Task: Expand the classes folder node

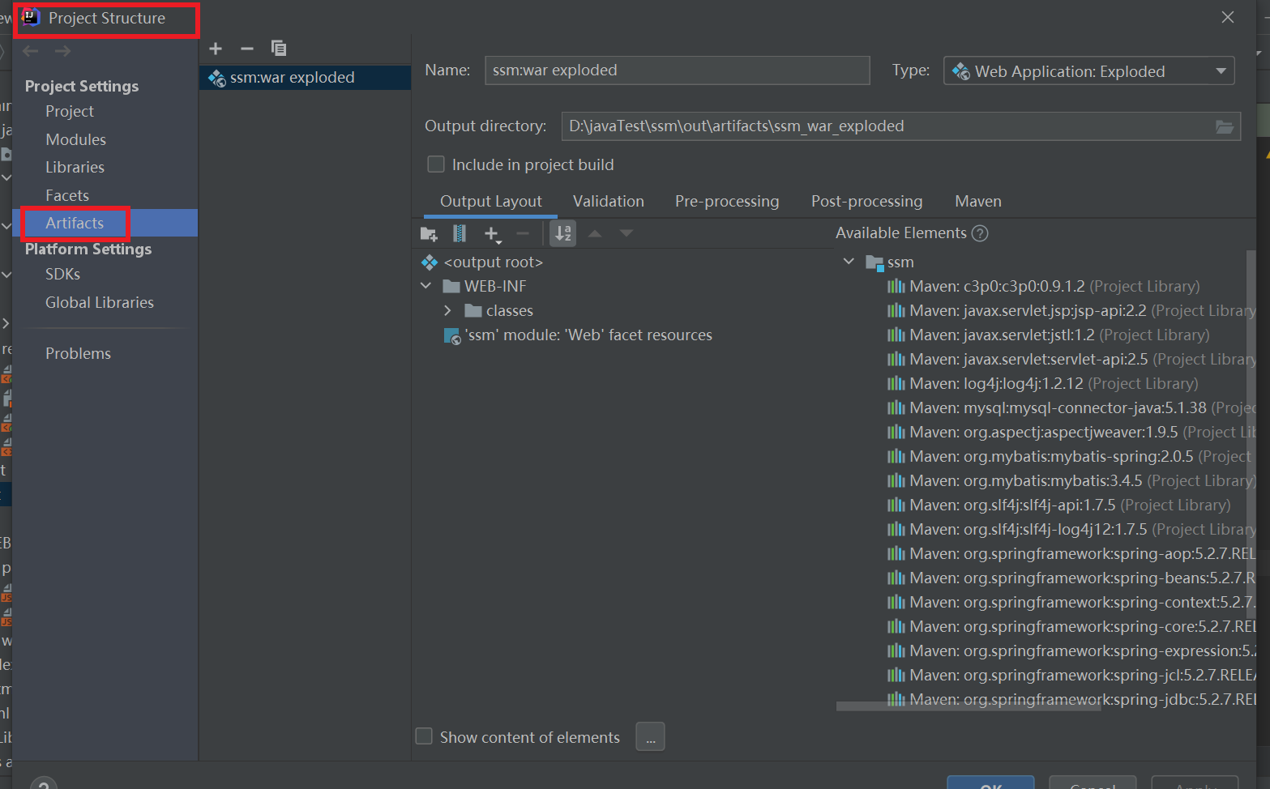Action: [447, 310]
